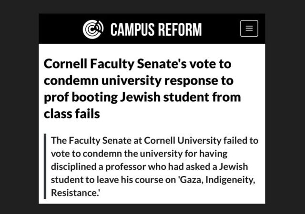
Task: Click "prof booting Jewish student from" headline line
Action: (142, 97)
